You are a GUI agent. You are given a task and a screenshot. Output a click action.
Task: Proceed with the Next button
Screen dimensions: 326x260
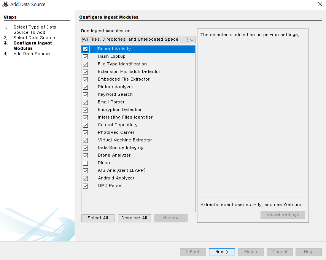point(222,252)
